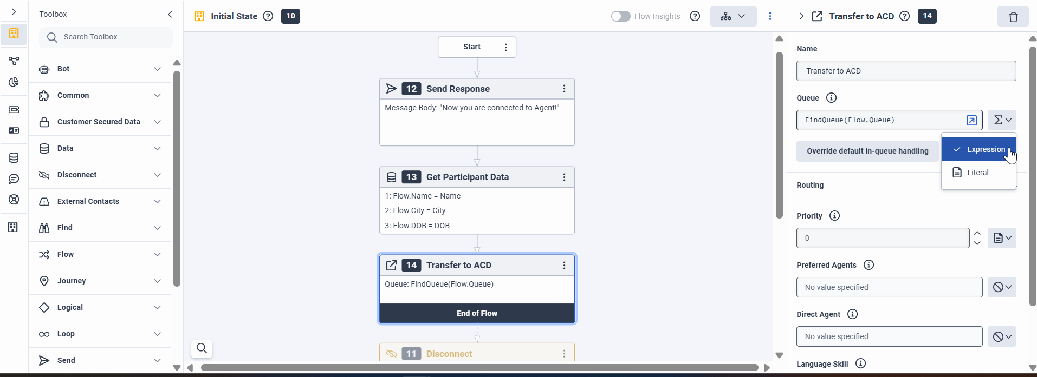Image resolution: width=1037 pixels, height=377 pixels.
Task: Select Literal from the mode menu
Action: 977,173
